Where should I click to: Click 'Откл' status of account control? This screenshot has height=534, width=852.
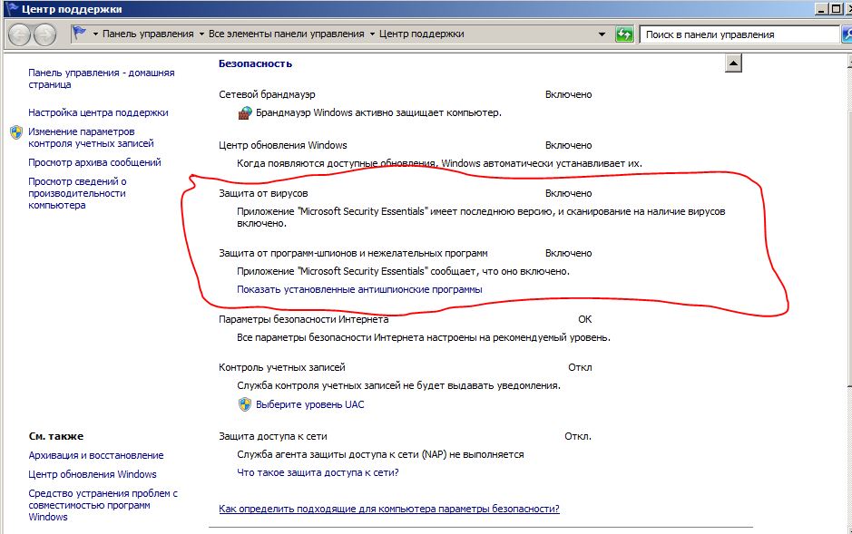[580, 367]
